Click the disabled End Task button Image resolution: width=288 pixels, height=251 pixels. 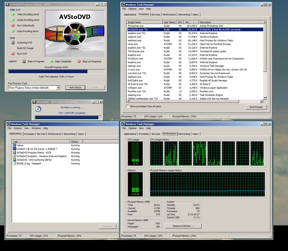click(107, 226)
